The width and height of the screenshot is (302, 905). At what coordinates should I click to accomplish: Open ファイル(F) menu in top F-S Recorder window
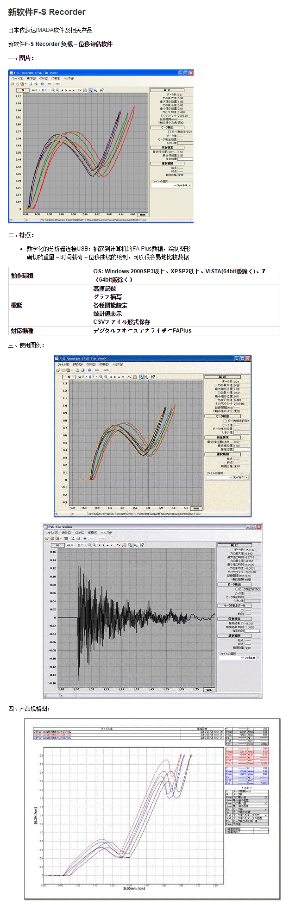click(18, 78)
